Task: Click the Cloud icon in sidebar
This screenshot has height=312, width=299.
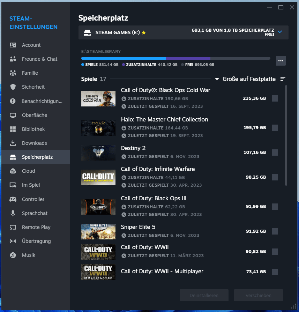Action: 13,171
